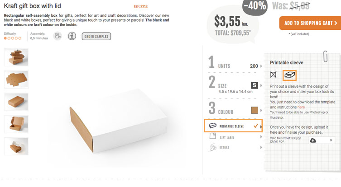Select the with-sleeve box option
This screenshot has width=341, height=187.
pyautogui.click(x=289, y=75)
